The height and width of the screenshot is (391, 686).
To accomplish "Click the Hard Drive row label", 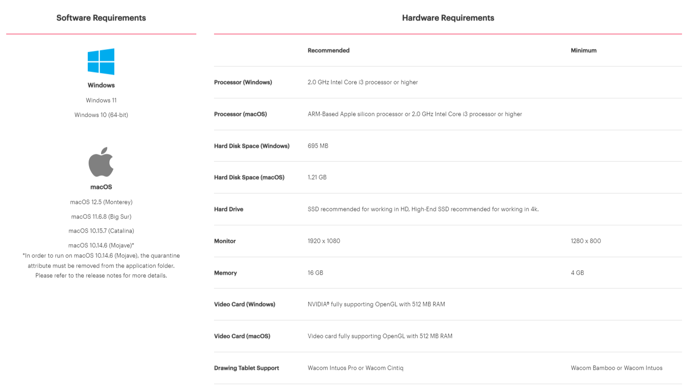I will tap(229, 209).
